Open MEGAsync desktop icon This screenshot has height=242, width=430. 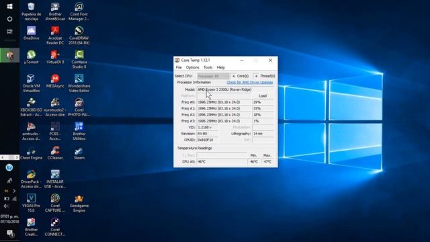[55, 81]
